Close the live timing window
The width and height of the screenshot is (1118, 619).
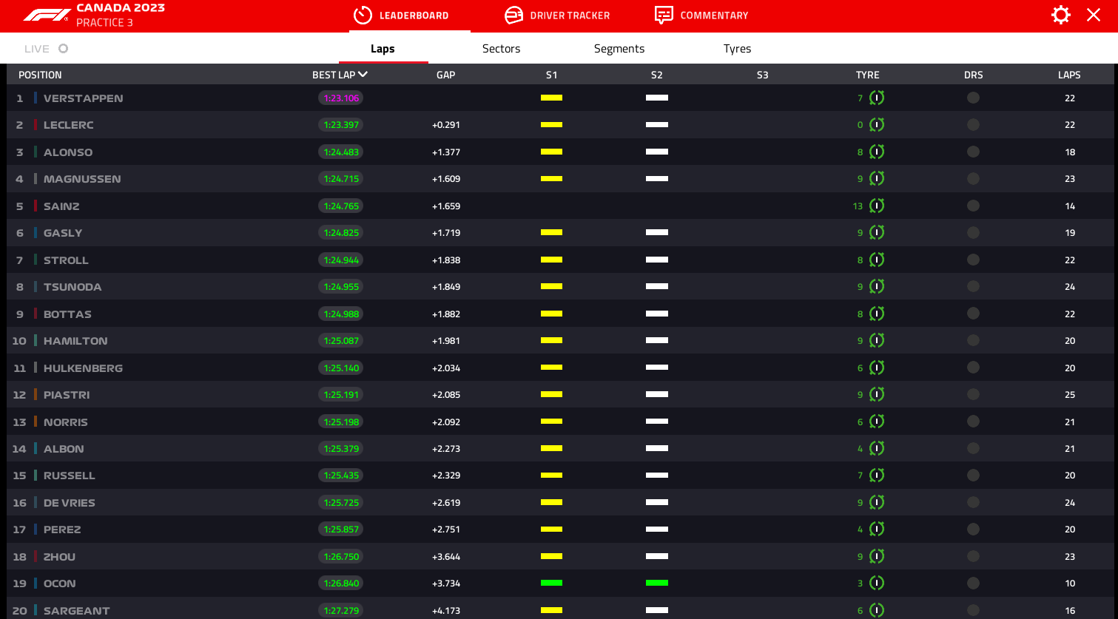coord(1094,15)
